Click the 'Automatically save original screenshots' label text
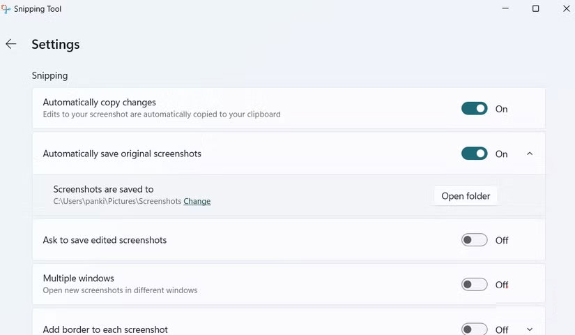The width and height of the screenshot is (575, 335). pyautogui.click(x=122, y=154)
